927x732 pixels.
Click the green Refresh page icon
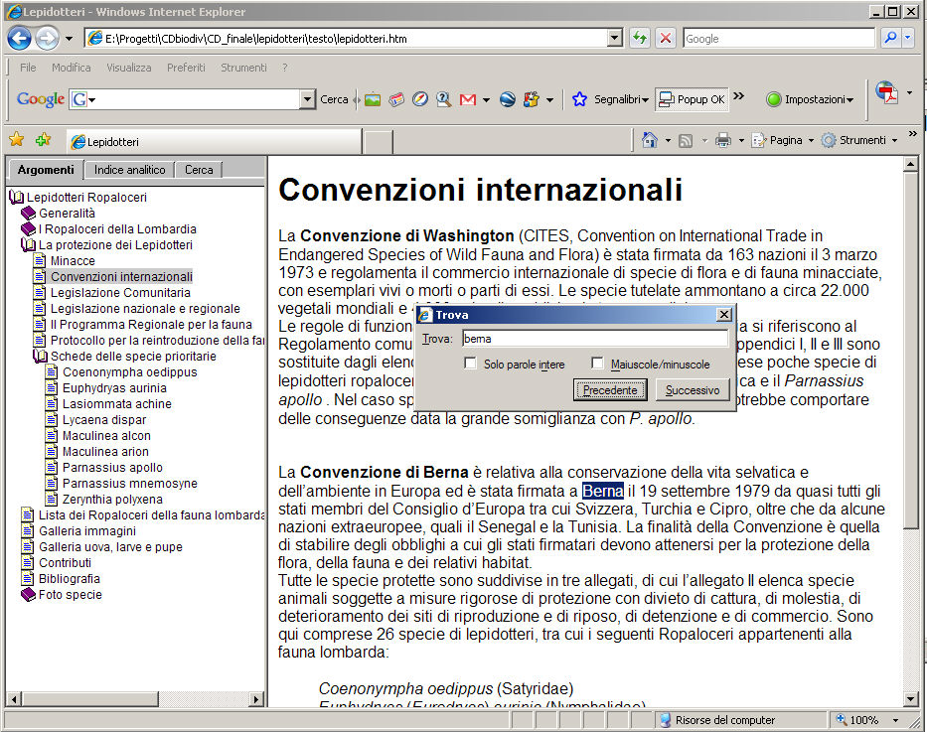[640, 39]
